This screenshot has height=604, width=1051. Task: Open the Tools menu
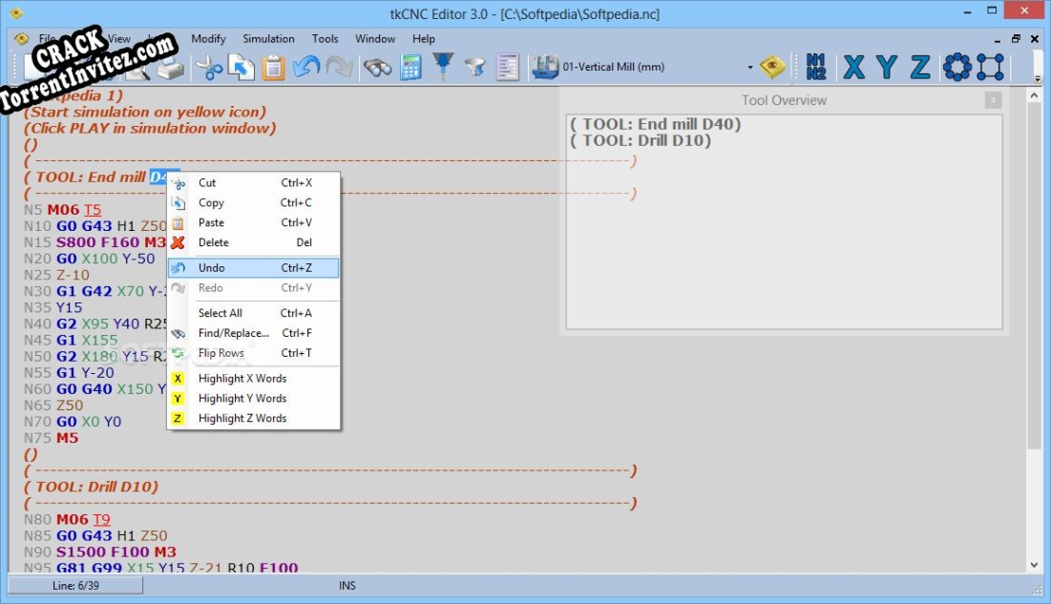[325, 38]
